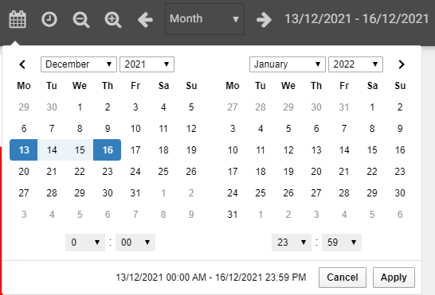Open the Month period dropdown
Screen dimensions: 435x295
tap(205, 19)
